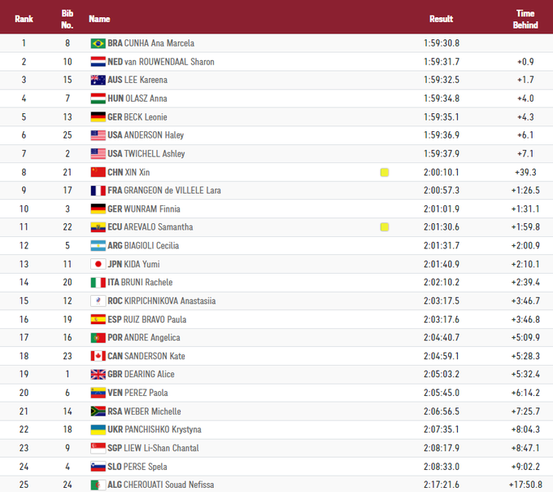Screen dimensions: 553x492
Task: Click the Great Britain flag beside DEARING Alice
Action: point(98,375)
